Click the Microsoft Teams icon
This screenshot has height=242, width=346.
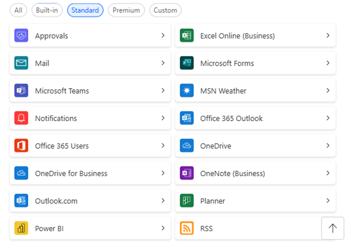[21, 91]
